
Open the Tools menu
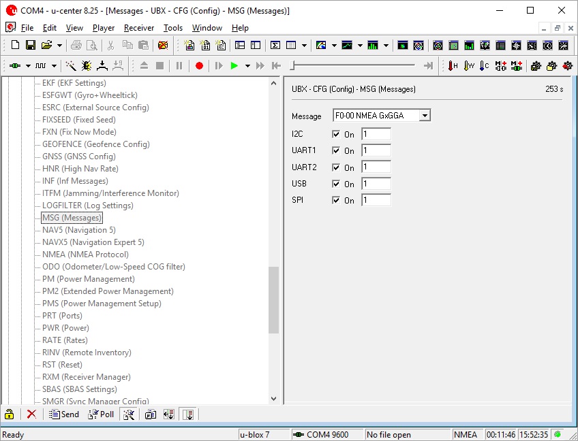pos(173,28)
